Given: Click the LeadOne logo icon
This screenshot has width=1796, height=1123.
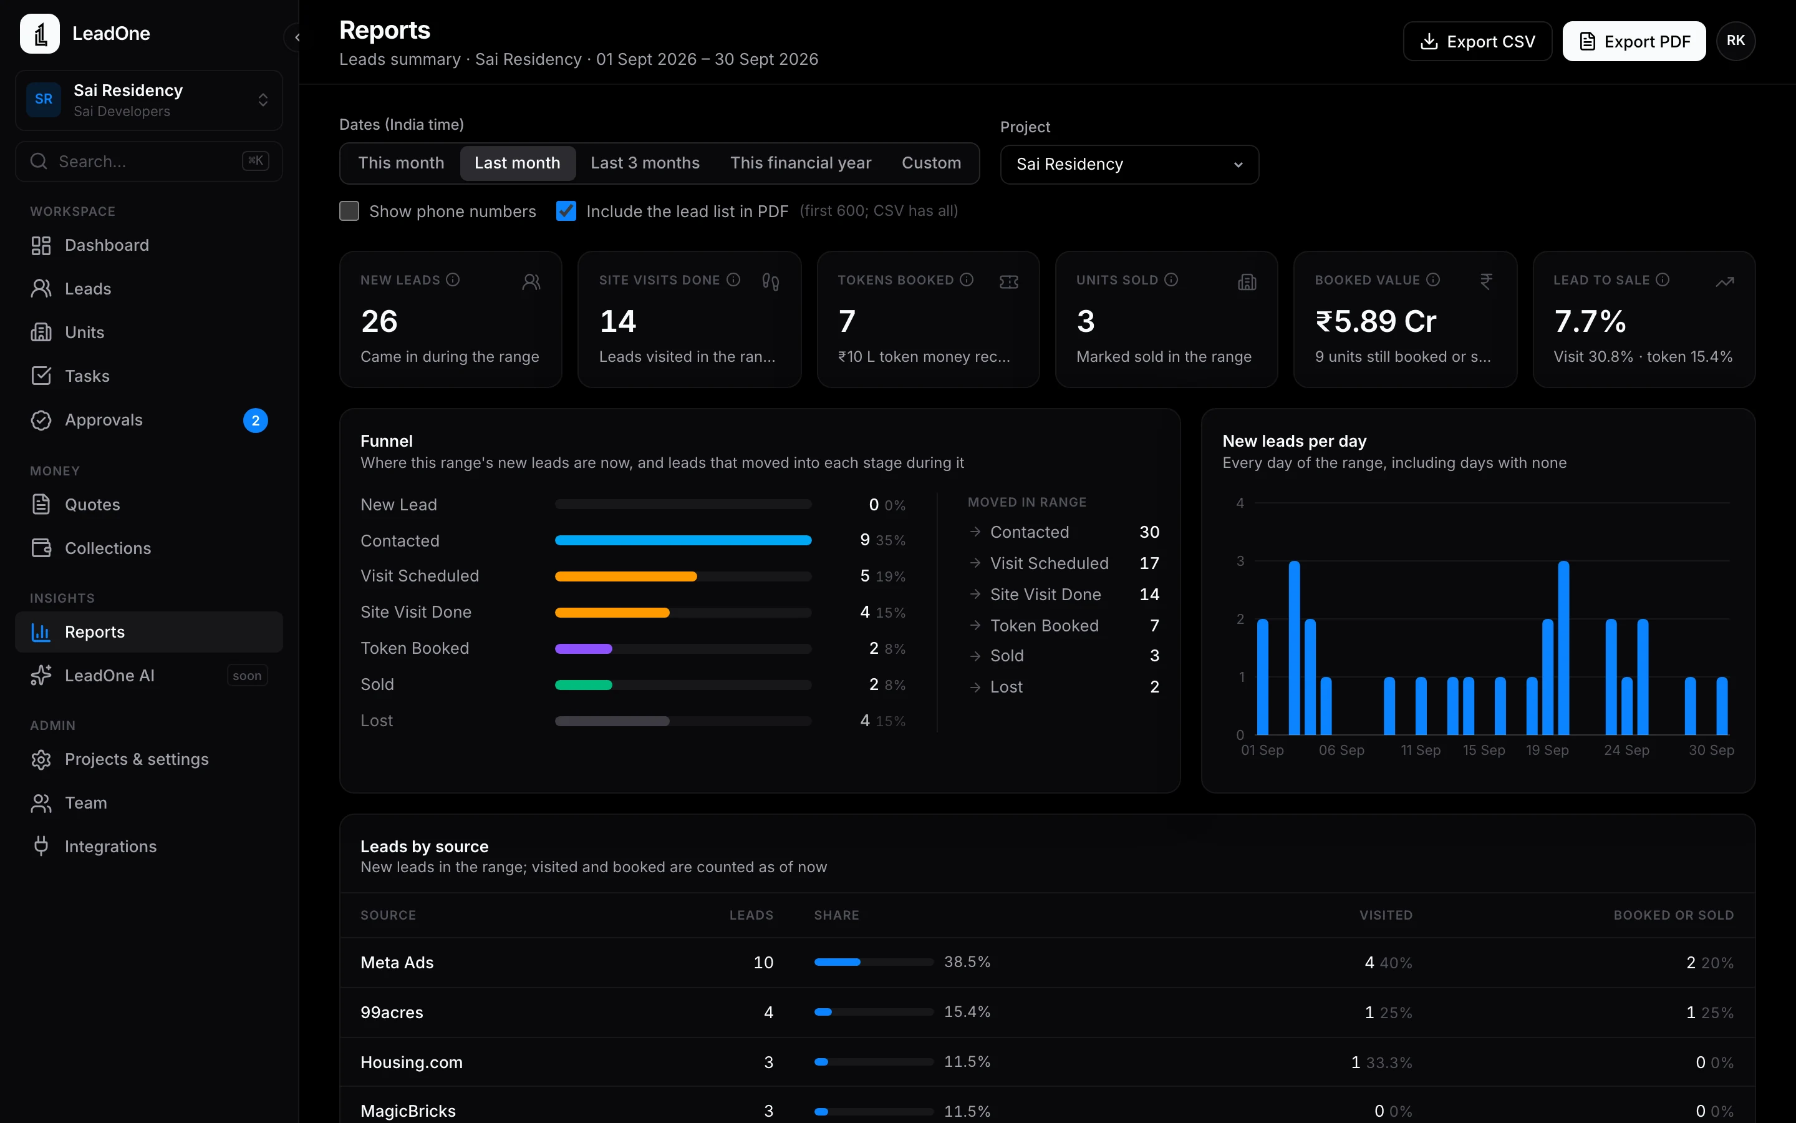Looking at the screenshot, I should [40, 34].
